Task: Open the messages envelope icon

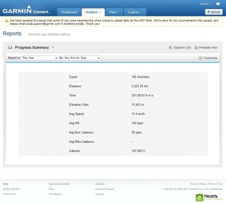Action: (218, 3)
